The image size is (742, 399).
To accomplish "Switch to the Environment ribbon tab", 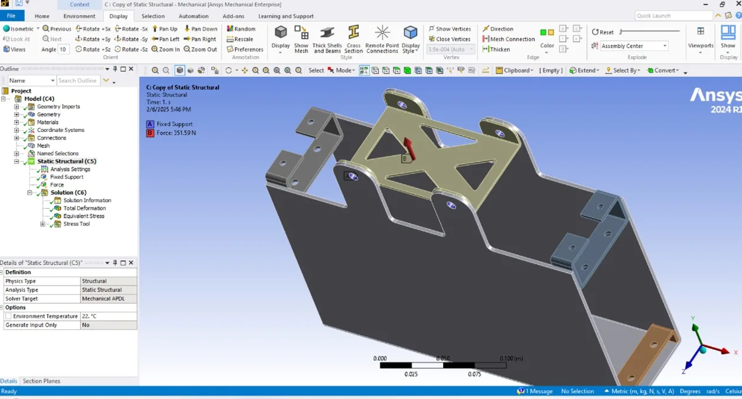I will [79, 16].
